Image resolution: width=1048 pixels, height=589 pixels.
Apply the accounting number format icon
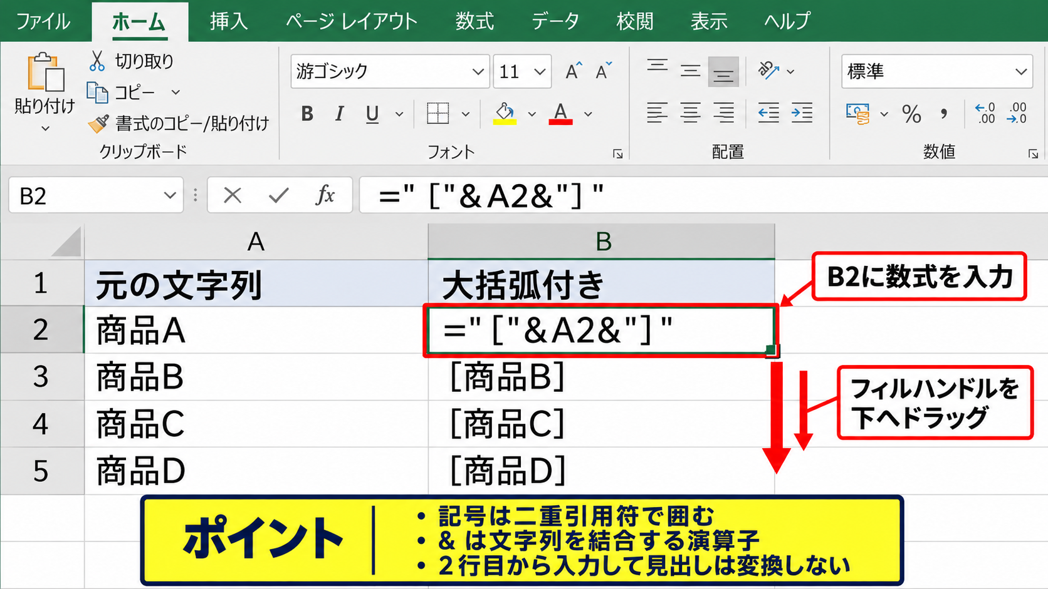(x=857, y=114)
